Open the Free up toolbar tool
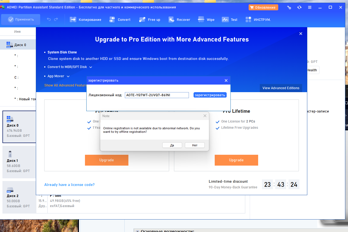This screenshot has height=232, width=348. [x=150, y=20]
